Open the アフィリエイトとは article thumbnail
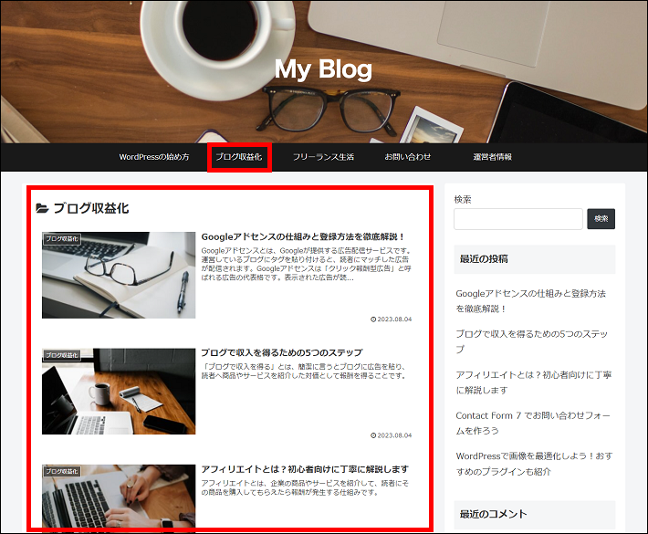This screenshot has width=648, height=534. (x=119, y=496)
